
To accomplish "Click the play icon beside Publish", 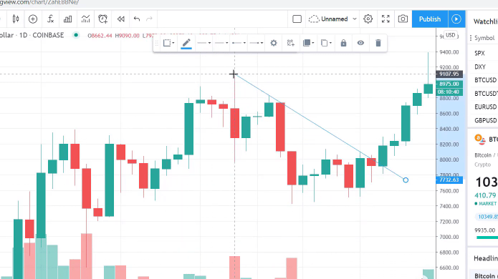I will click(456, 19).
